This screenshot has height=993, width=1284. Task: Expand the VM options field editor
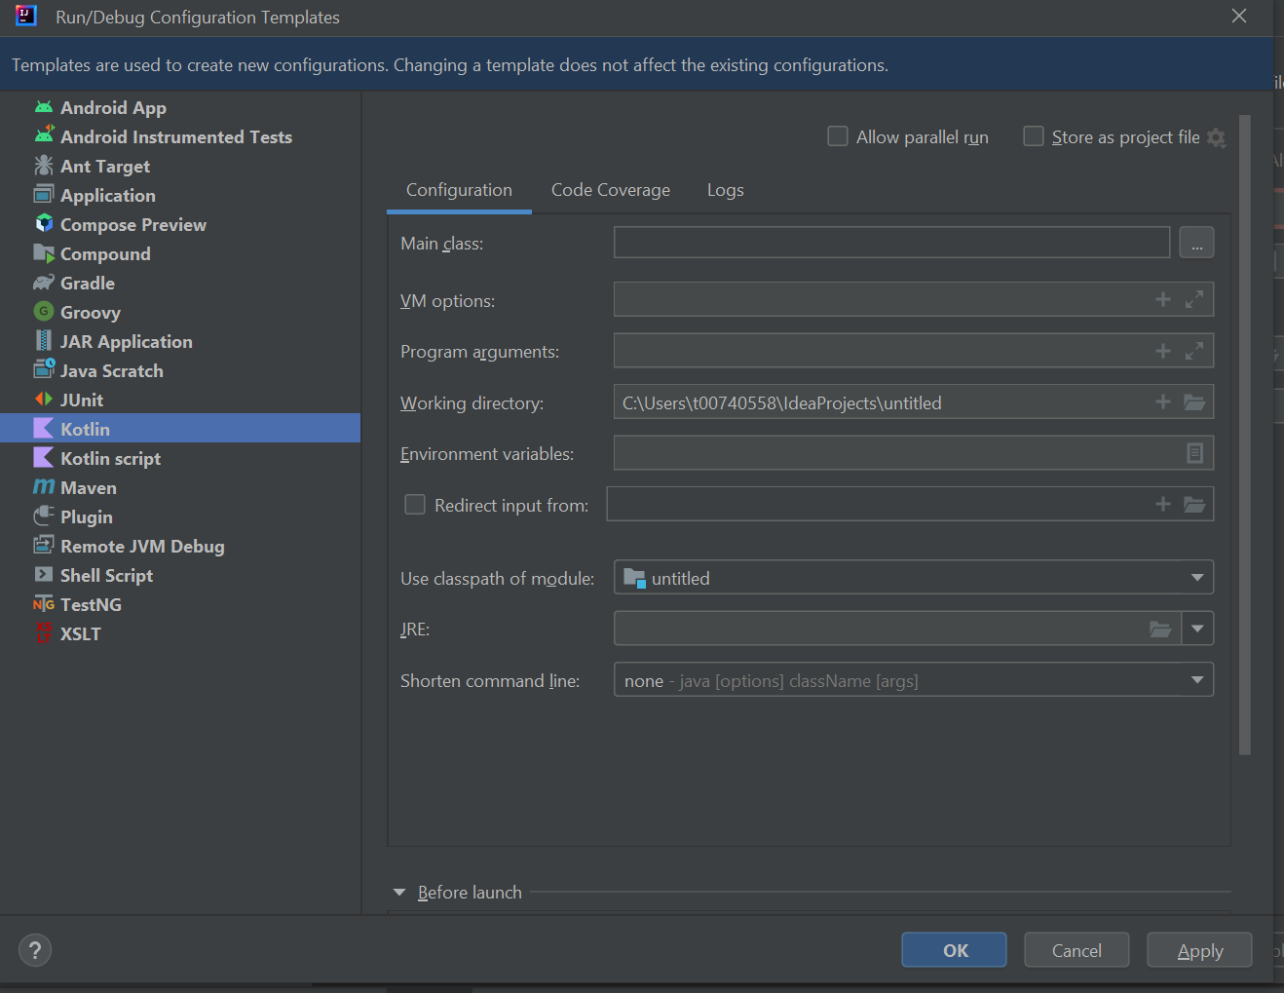(x=1194, y=300)
